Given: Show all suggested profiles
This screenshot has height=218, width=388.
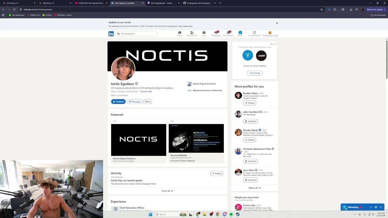Looking at the screenshot, I should pyautogui.click(x=255, y=188).
